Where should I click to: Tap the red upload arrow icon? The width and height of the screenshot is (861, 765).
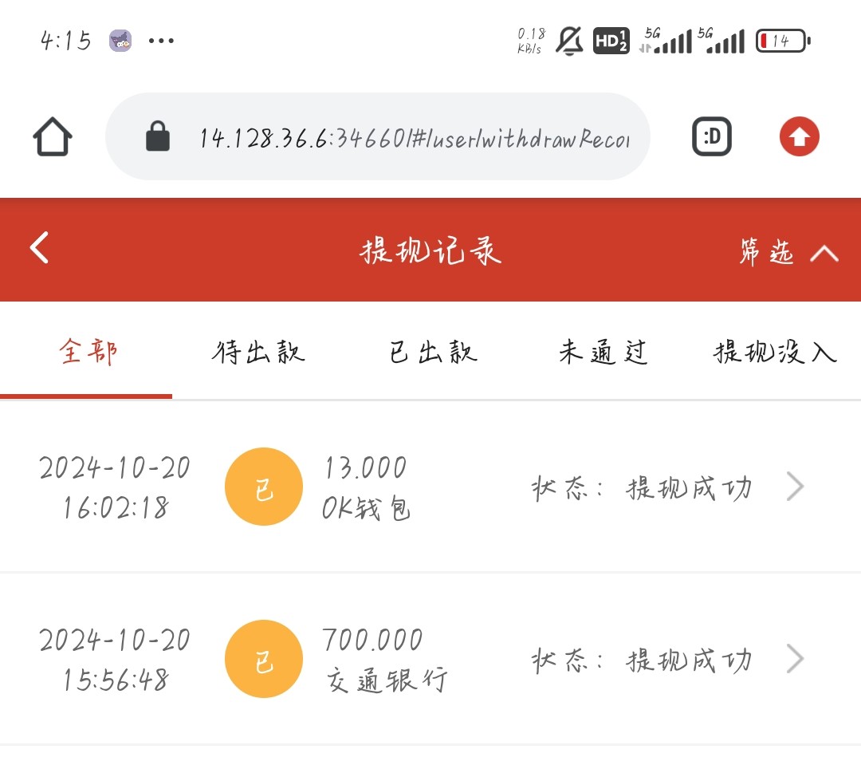point(799,137)
